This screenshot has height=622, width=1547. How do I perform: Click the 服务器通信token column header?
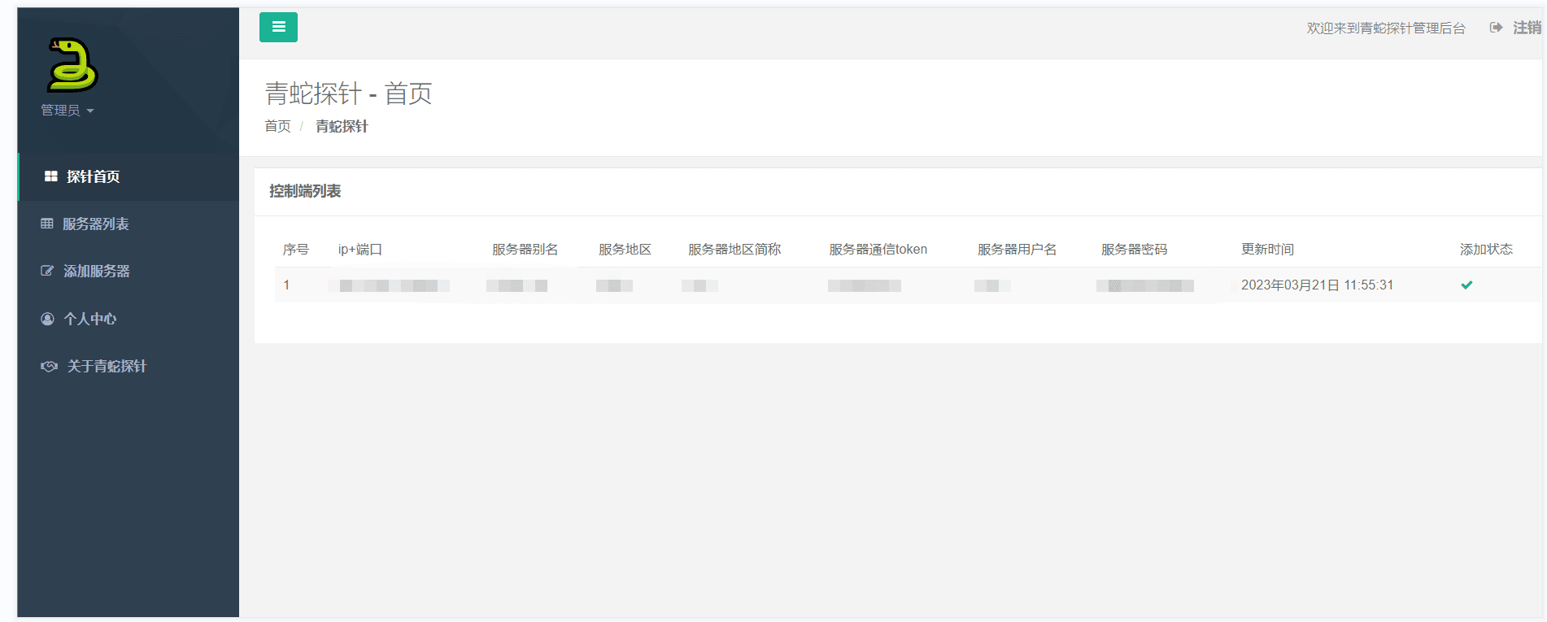878,250
